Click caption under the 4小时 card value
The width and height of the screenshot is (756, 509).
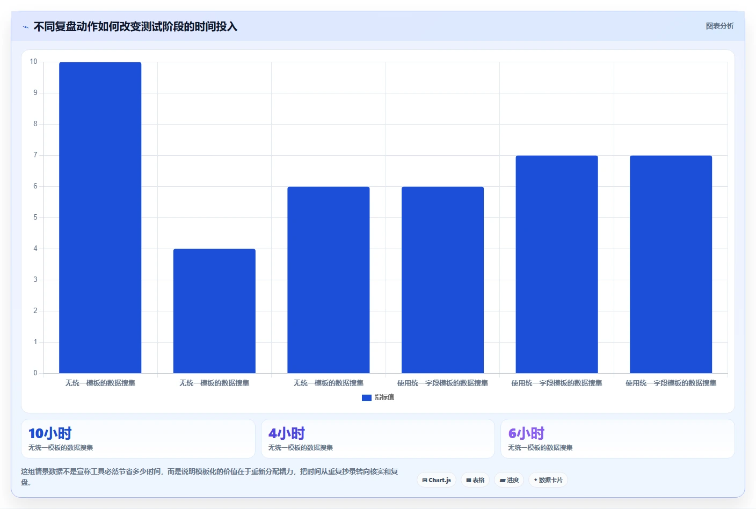coord(301,447)
